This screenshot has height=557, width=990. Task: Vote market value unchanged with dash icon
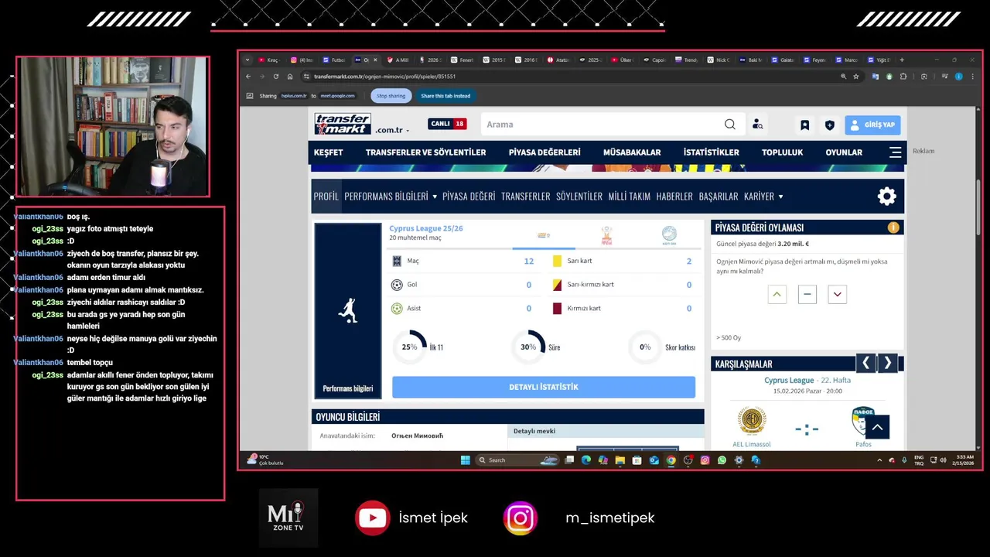pos(807,294)
